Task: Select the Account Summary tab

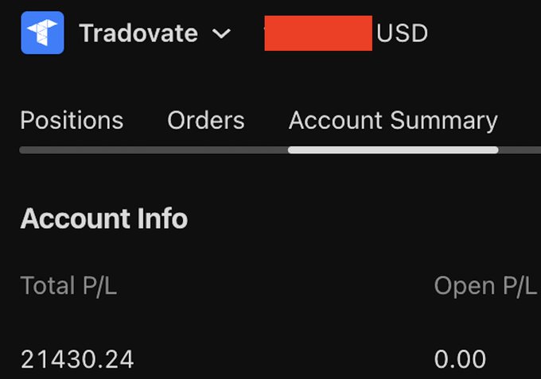Action: coord(393,121)
